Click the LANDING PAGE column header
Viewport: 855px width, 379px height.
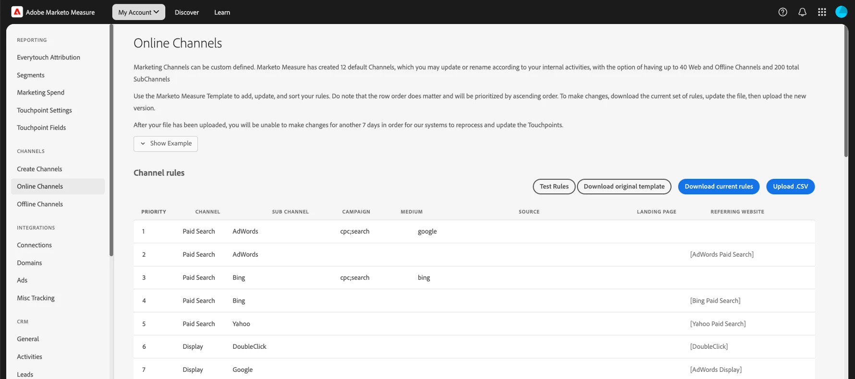click(x=657, y=212)
